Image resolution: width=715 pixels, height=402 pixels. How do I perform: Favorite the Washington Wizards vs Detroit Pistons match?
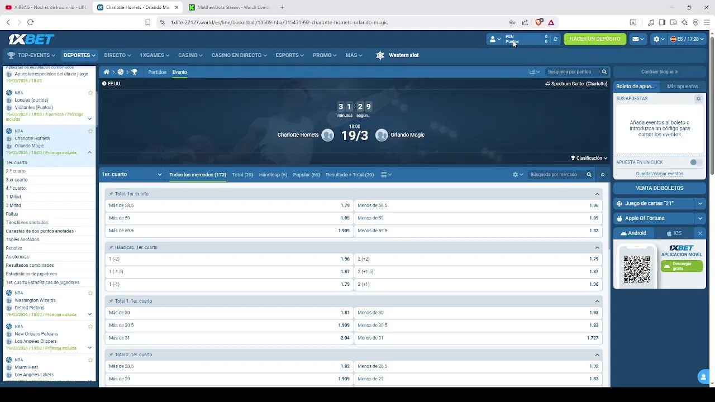[90, 293]
